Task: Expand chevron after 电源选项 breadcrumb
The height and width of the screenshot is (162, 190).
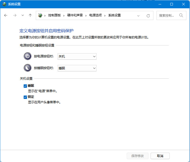Action: click(x=105, y=16)
